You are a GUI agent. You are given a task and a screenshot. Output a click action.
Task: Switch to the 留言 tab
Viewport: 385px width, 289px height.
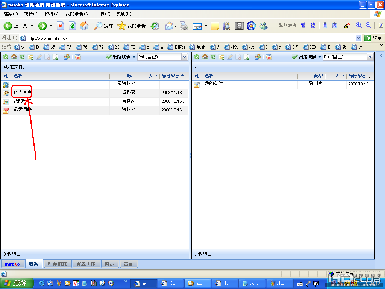[129, 264]
